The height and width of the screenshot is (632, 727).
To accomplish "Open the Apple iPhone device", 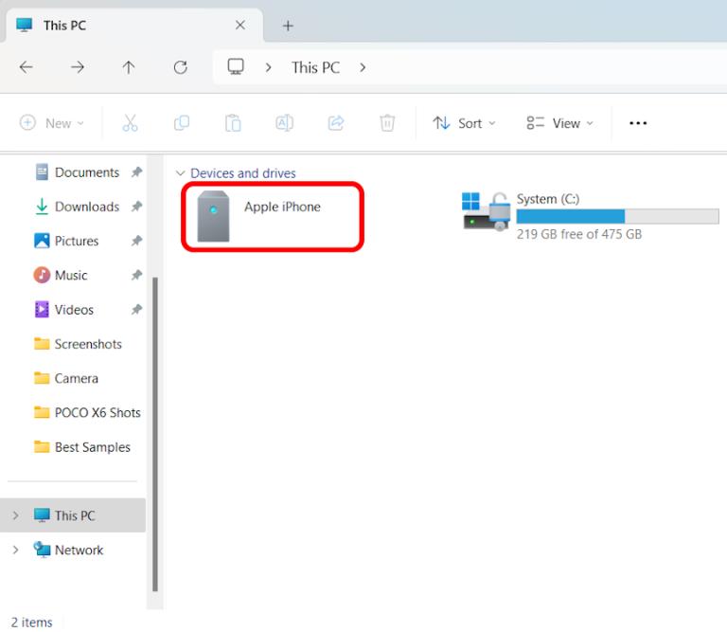I will coord(271,217).
